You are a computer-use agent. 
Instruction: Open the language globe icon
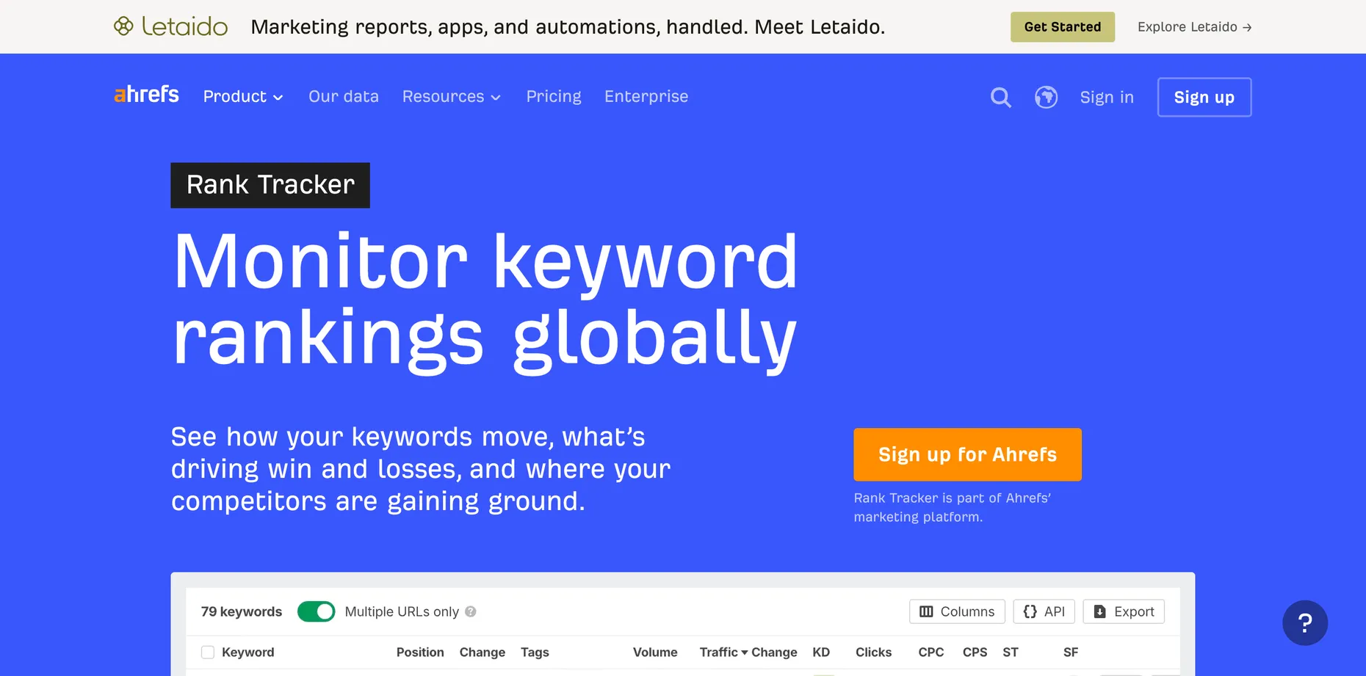1046,97
